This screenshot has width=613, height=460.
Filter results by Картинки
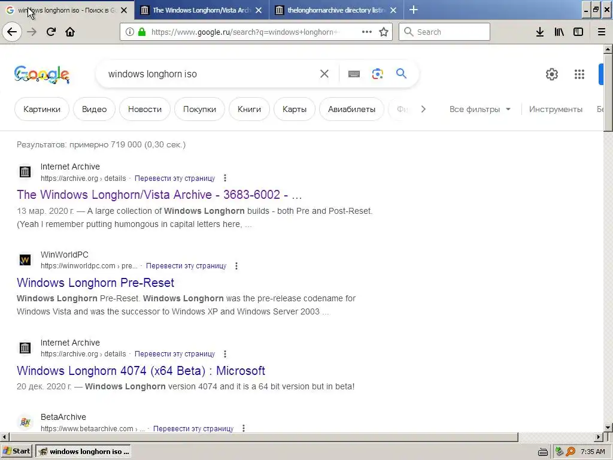42,109
